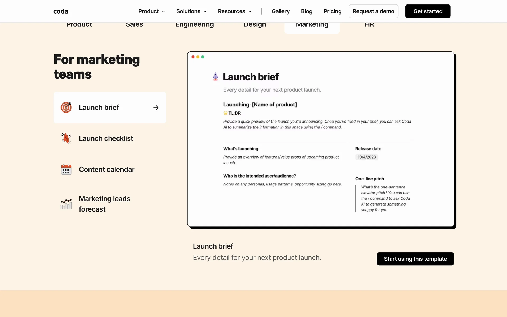
Task: Open the Solutions dropdown
Action: pos(191,11)
